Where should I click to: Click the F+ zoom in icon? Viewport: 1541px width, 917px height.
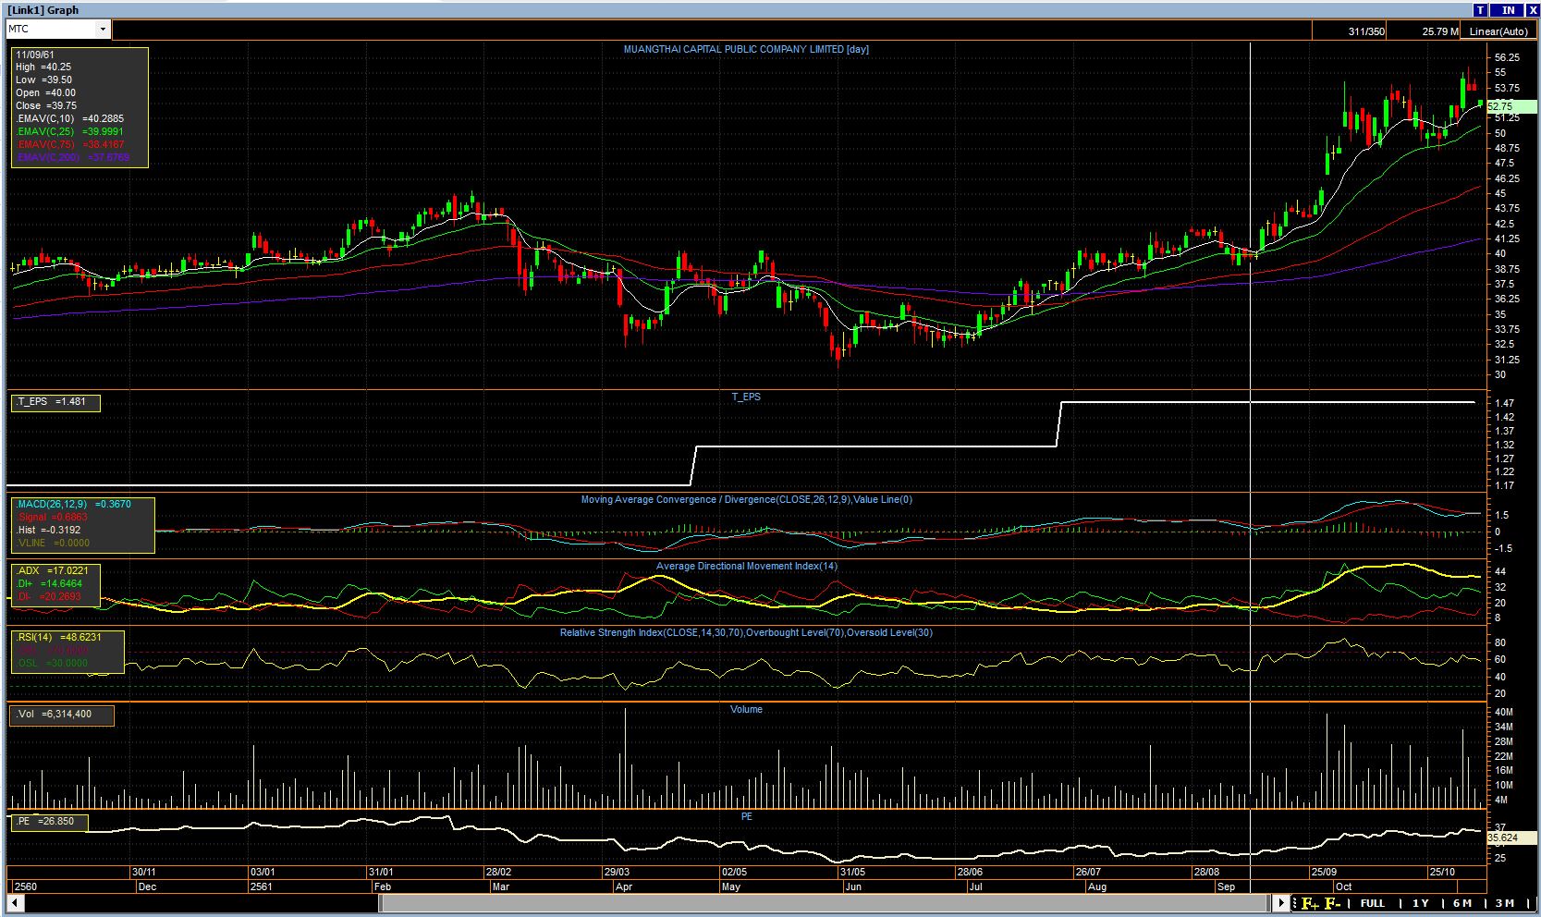tap(1311, 903)
